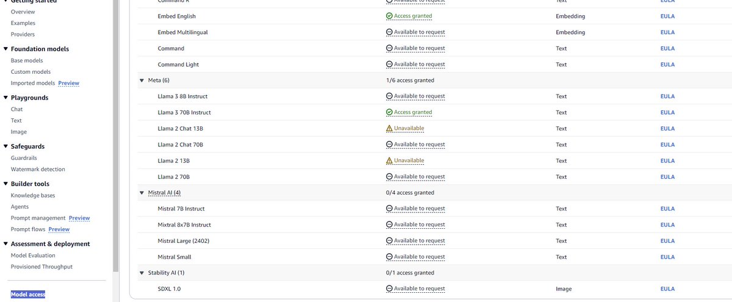Open Providers in the sidebar

23,34
